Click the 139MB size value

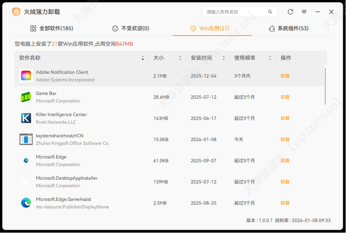click(x=161, y=182)
